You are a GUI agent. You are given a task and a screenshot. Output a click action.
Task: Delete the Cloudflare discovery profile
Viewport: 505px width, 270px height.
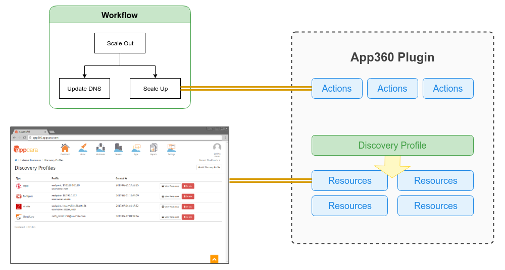(x=188, y=217)
